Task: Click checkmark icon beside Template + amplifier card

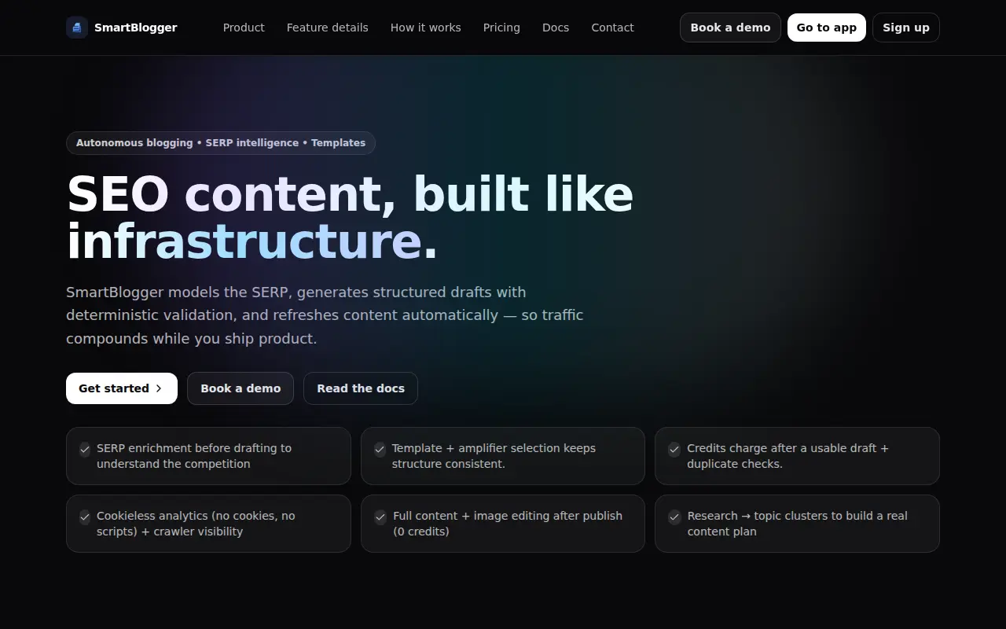Action: pos(380,450)
